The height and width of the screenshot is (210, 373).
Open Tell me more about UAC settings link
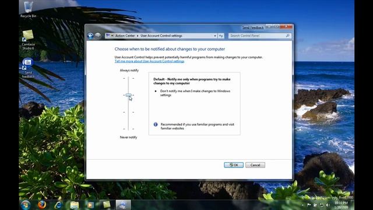[149, 61]
